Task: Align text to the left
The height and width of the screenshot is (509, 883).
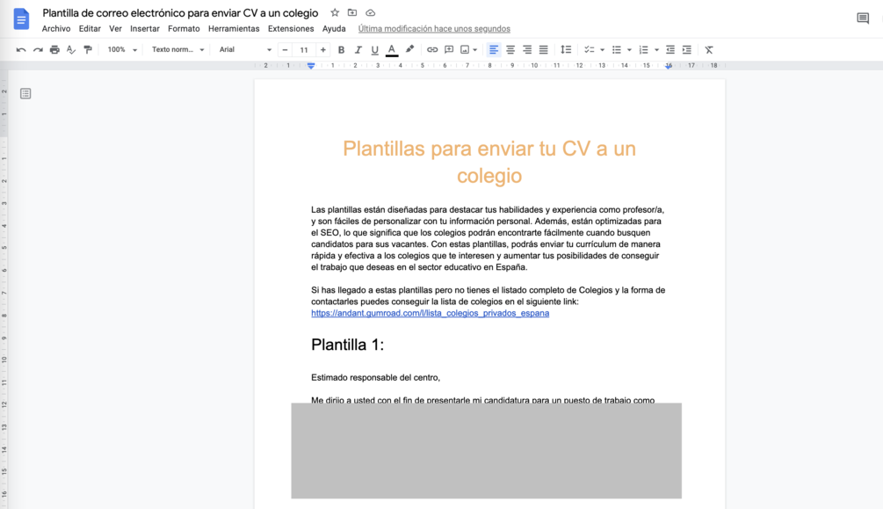Action: [x=493, y=49]
